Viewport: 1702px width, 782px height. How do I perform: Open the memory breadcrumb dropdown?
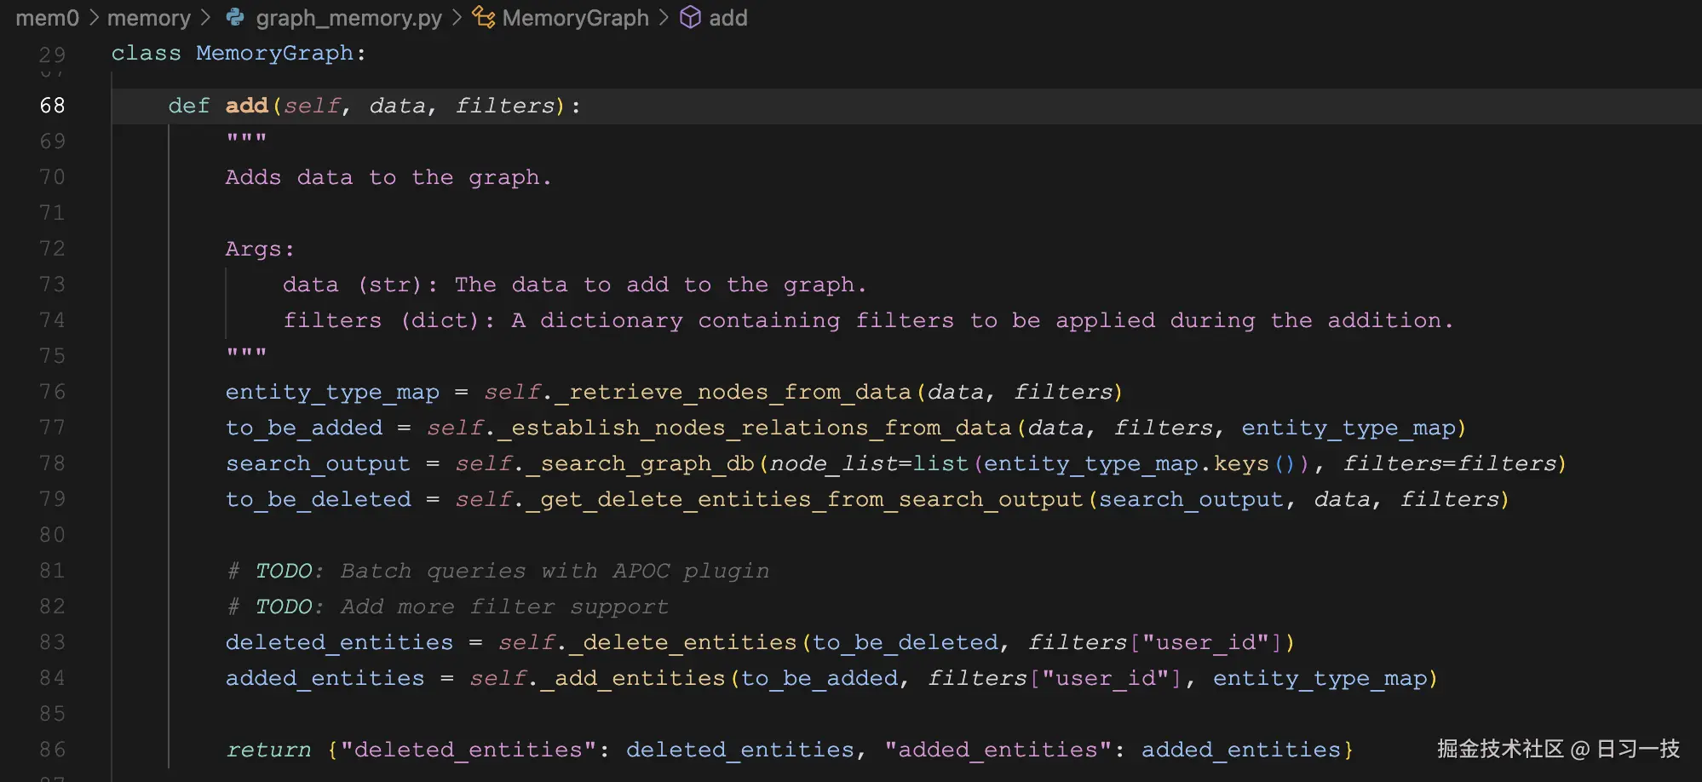tap(150, 17)
